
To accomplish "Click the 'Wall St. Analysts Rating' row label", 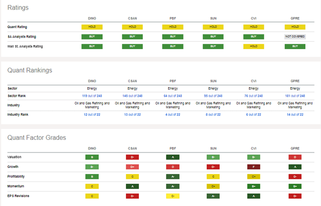I will (x=25, y=47).
